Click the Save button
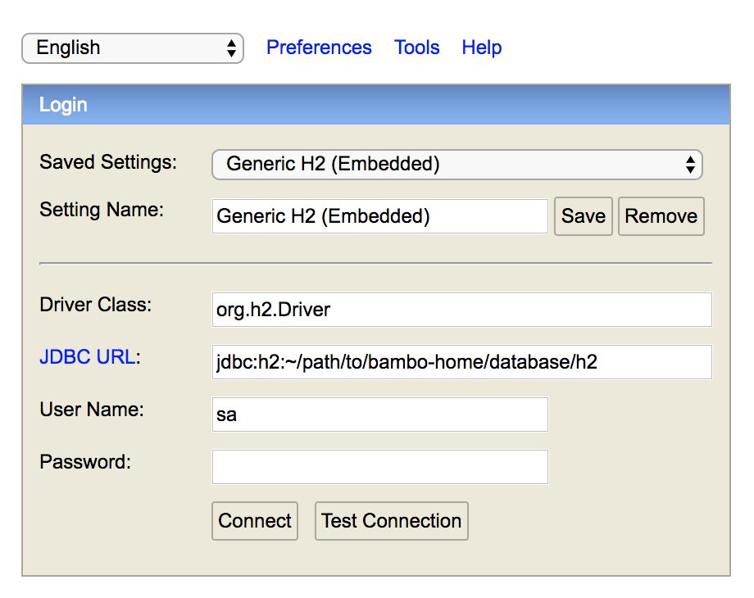Screen dimensions: 754x598 tap(584, 216)
